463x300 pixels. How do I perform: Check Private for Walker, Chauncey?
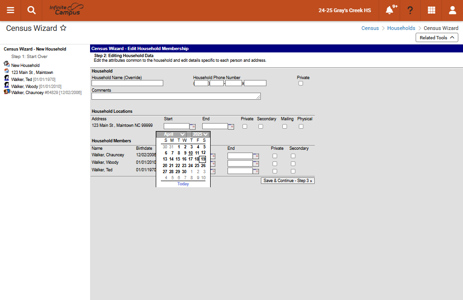(275, 156)
